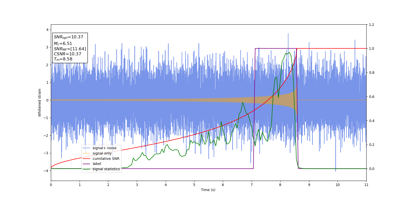Click x-axis tick label 11

point(366,185)
